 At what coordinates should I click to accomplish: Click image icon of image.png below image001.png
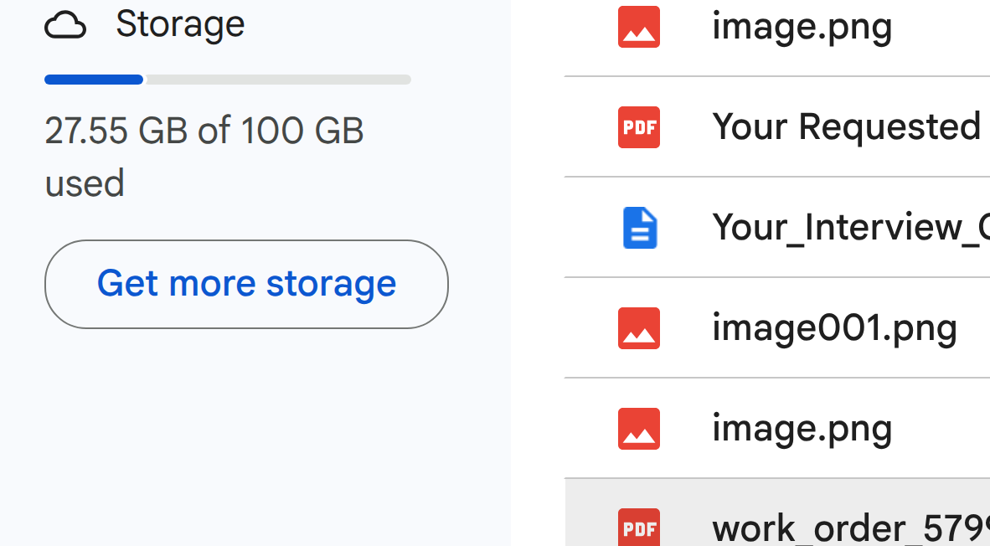(639, 429)
